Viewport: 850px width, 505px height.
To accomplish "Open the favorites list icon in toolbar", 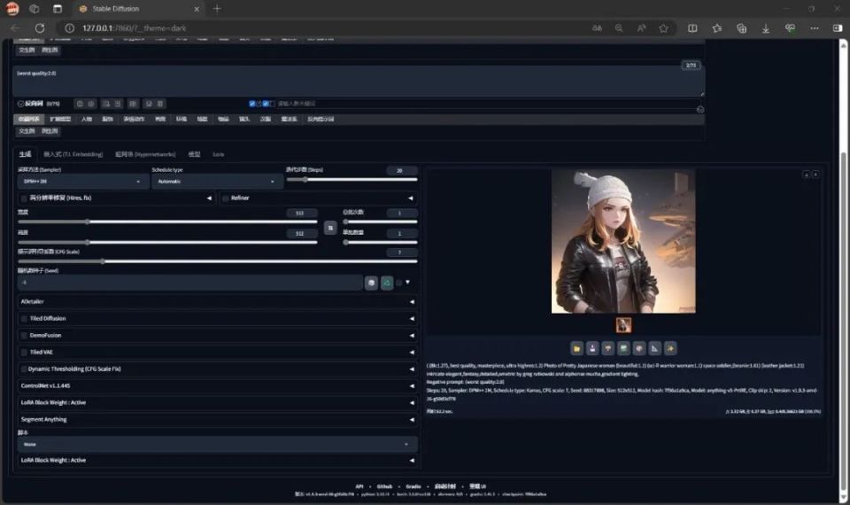I will (x=717, y=28).
